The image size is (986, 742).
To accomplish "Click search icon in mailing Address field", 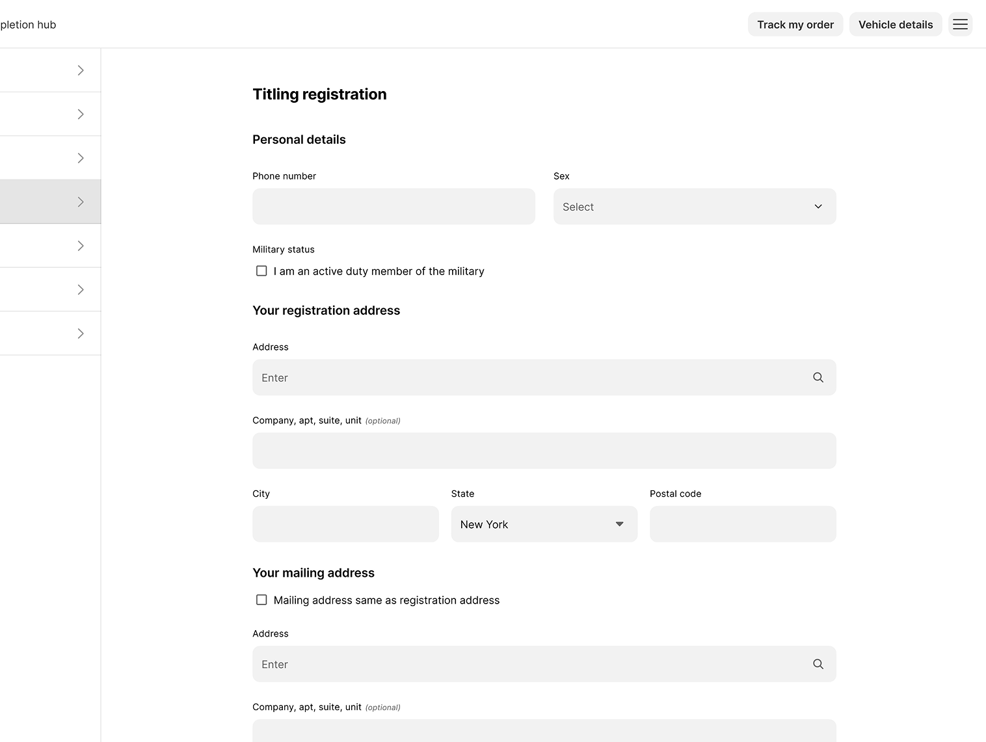I will [818, 664].
